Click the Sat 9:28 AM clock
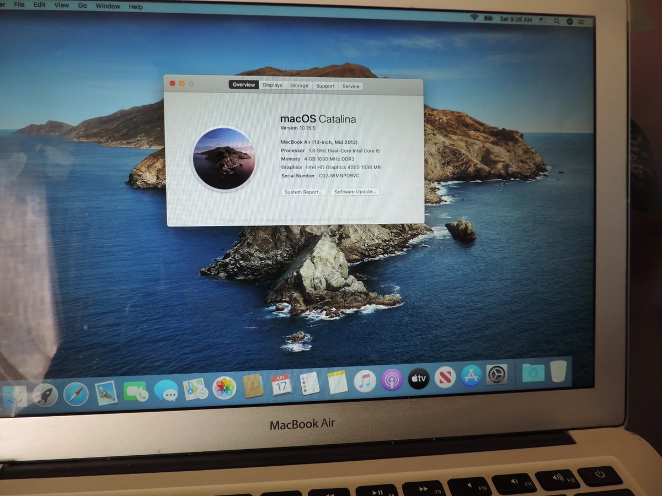 tap(516, 19)
